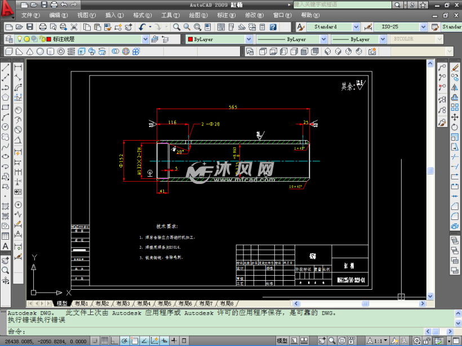Viewport: 462px width, 346px height.
Task: Click the 模型 button in status bar
Action: pyautogui.click(x=282, y=341)
